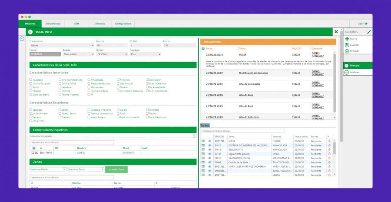The image size is (391, 202).
Task: Enable the Aire Acondicionado checkbox
Action: pos(60,80)
